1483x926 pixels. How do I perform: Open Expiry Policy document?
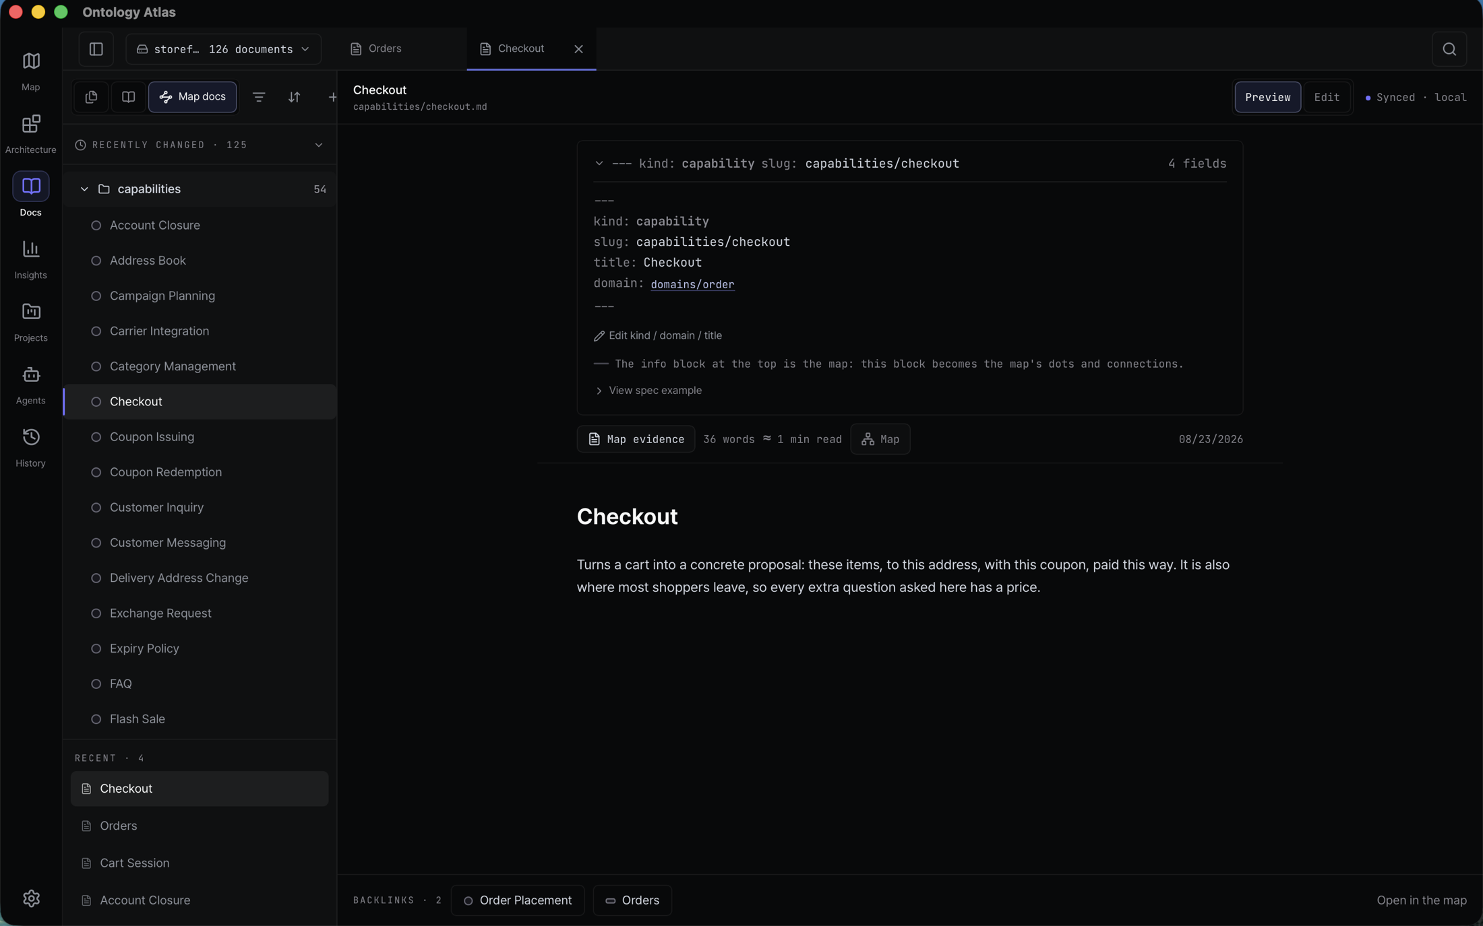tap(200, 649)
